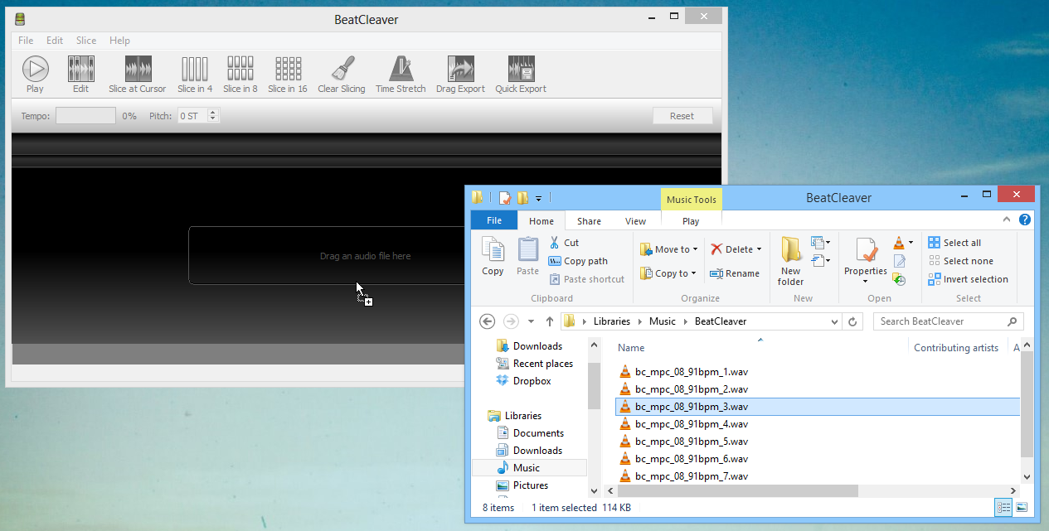1049x531 pixels.
Task: Click the Drag Export icon
Action: (460, 70)
